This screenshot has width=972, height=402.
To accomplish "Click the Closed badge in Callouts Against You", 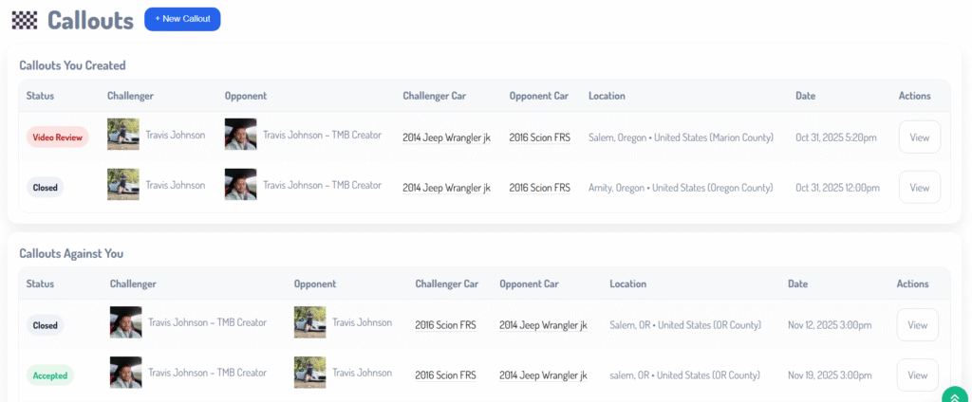I will [45, 325].
